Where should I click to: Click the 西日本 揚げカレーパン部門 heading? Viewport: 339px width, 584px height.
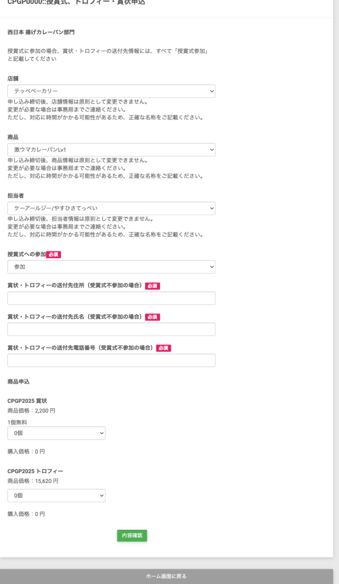pos(41,32)
